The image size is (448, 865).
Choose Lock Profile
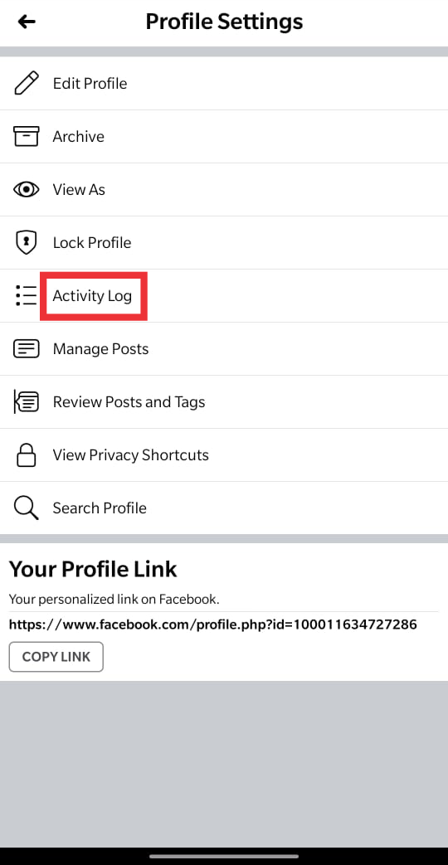(224, 243)
